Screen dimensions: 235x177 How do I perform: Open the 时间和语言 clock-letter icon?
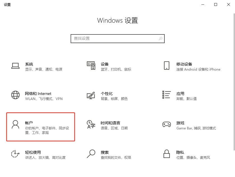tap(91, 124)
